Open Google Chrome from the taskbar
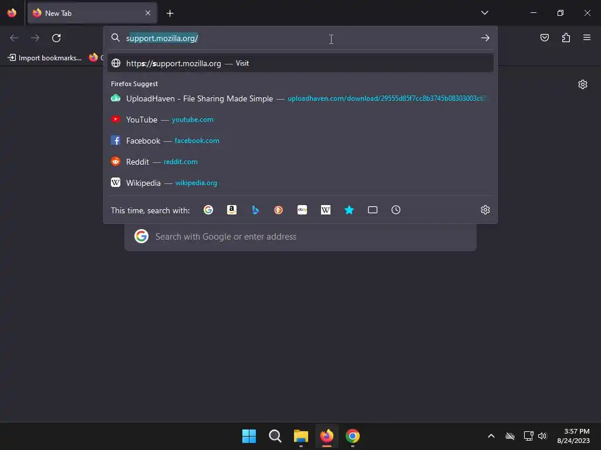 tap(353, 436)
